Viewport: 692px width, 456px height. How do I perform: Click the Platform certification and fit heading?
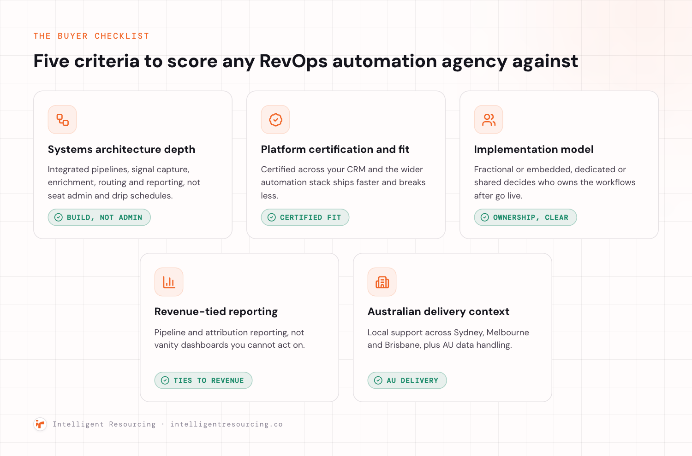click(x=335, y=149)
